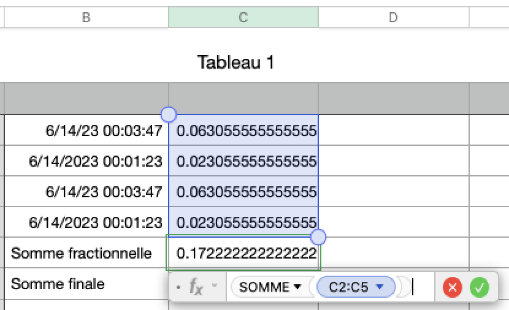
Task: Select column C header
Action: click(x=243, y=18)
